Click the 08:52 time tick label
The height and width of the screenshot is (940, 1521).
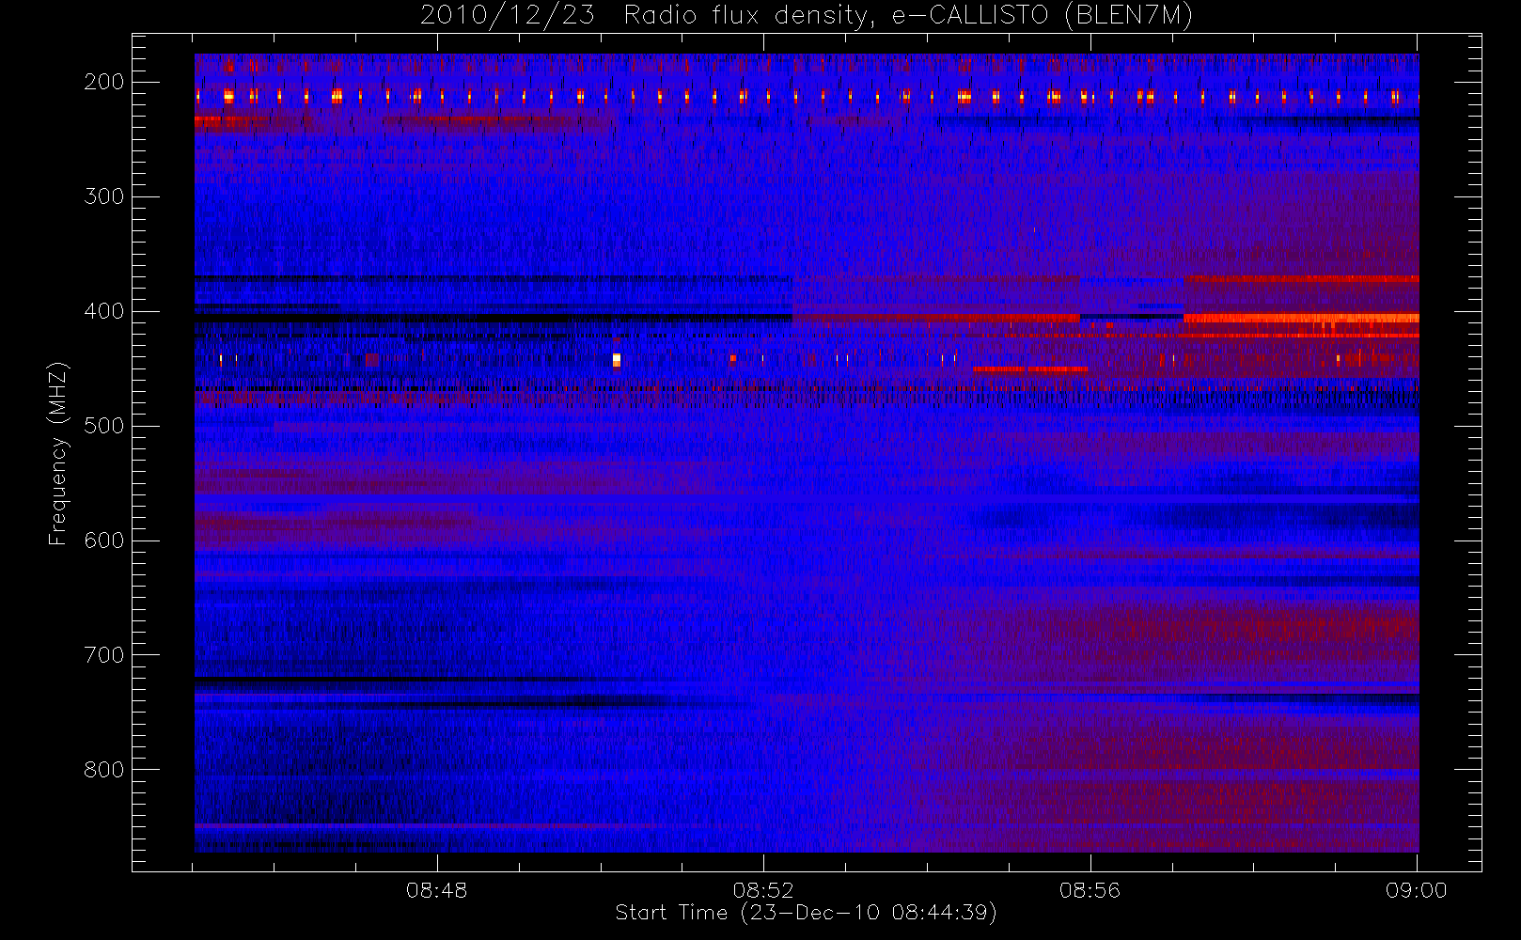pyautogui.click(x=763, y=890)
